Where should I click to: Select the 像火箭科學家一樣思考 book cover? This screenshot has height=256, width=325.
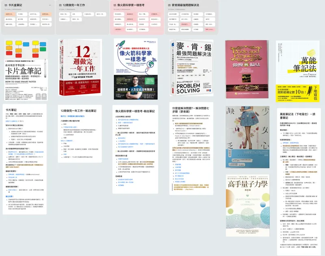point(136,69)
